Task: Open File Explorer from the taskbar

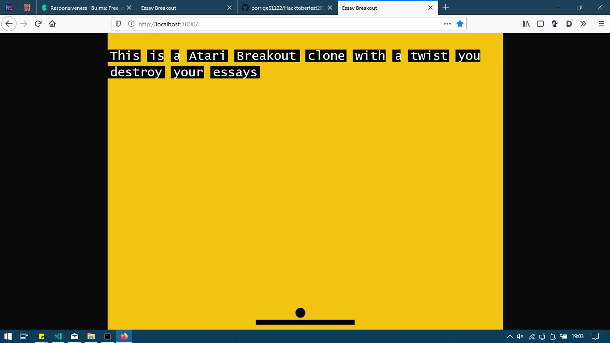Action: point(91,336)
